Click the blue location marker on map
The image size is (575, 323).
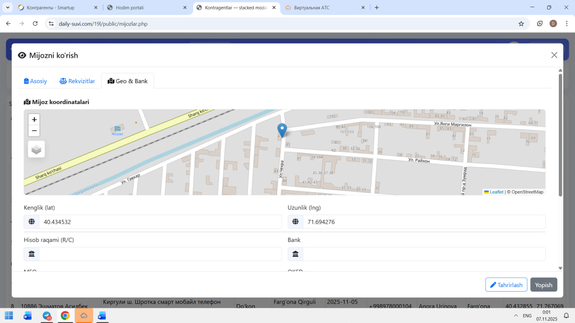(282, 129)
